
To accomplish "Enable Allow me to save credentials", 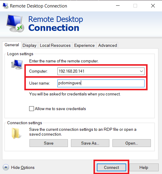I will (x=32, y=109).
